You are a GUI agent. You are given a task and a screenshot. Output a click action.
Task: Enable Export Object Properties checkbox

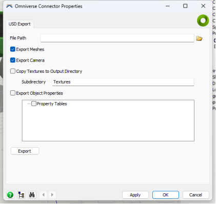[13, 93]
